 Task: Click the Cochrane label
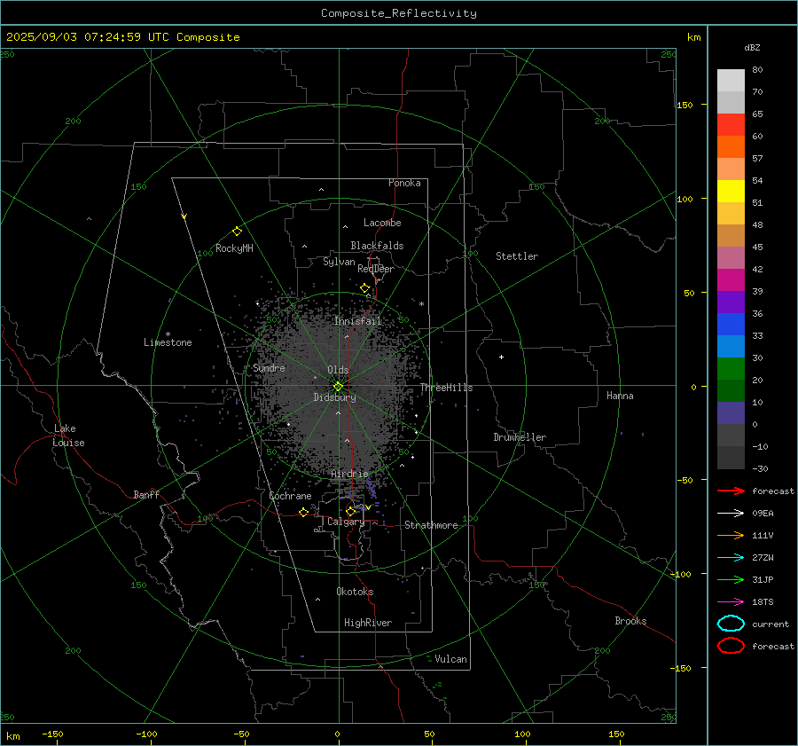coord(290,496)
